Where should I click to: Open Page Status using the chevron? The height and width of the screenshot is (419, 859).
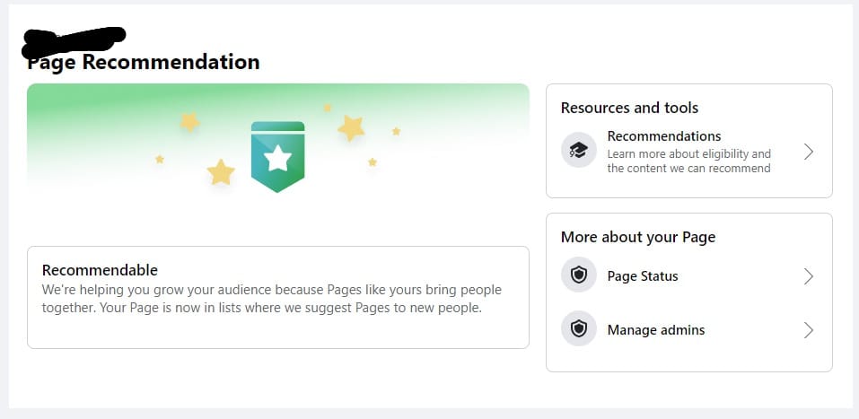coord(809,276)
